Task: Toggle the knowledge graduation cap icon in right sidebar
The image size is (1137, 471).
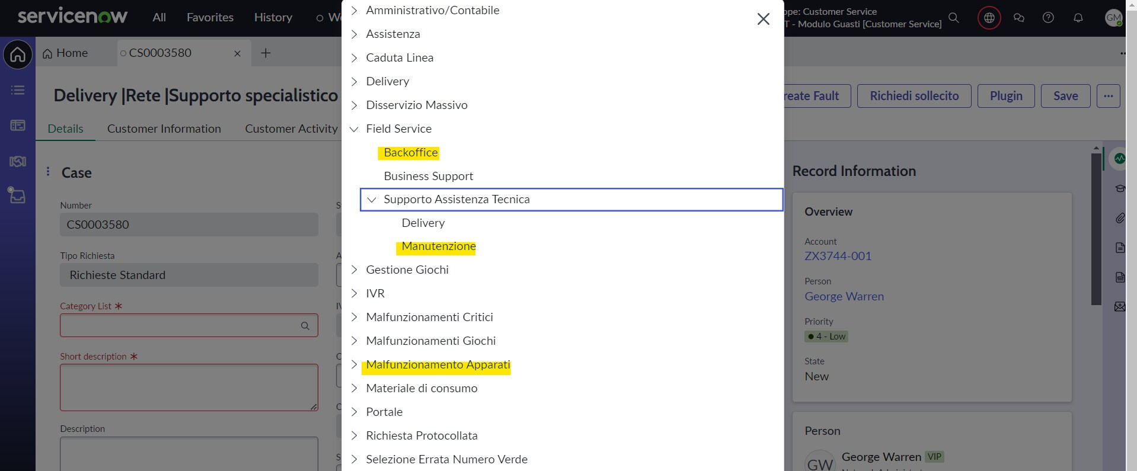Action: point(1120,188)
